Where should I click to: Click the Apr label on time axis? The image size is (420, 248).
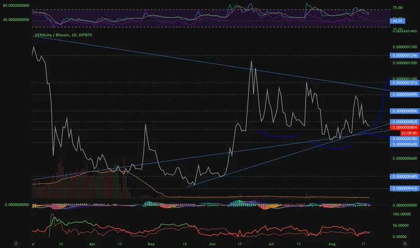point(92,244)
